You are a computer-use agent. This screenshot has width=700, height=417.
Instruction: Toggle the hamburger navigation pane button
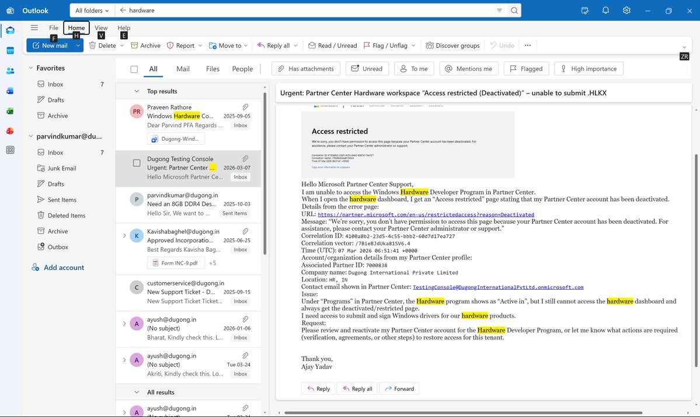34,27
